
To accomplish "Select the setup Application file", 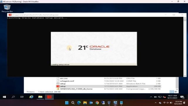I will 108,86.
